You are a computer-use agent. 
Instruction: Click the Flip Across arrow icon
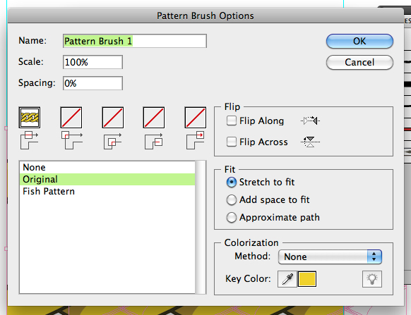pyautogui.click(x=310, y=142)
